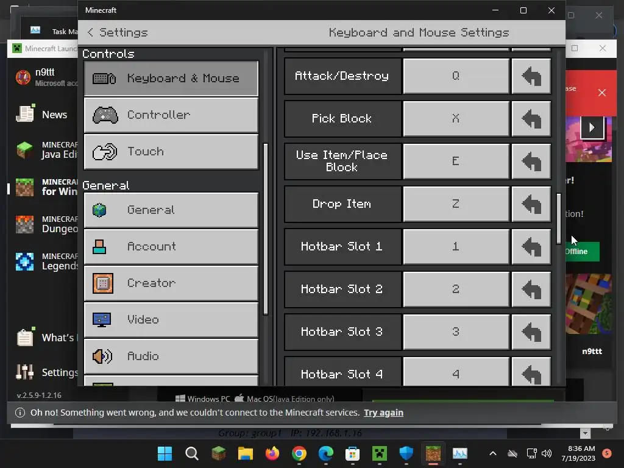Open the notification center badge
This screenshot has width=624, height=468.
click(607, 453)
